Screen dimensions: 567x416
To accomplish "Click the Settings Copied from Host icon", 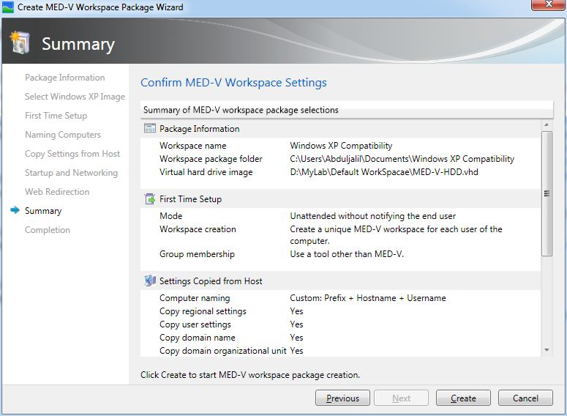I will click(150, 281).
